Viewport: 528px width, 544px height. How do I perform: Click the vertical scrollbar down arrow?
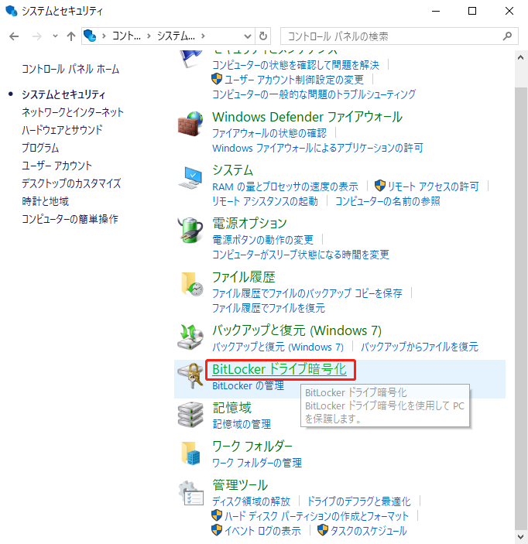(520, 536)
